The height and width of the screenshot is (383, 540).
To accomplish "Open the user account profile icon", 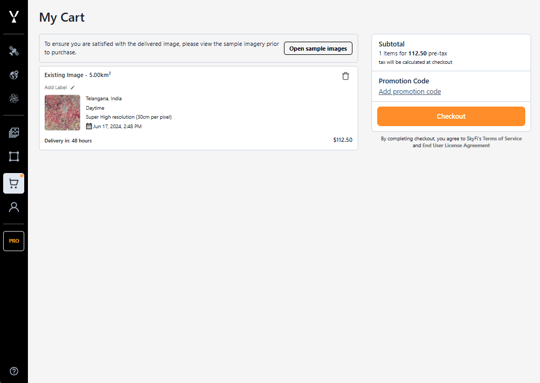I will [x=14, y=207].
